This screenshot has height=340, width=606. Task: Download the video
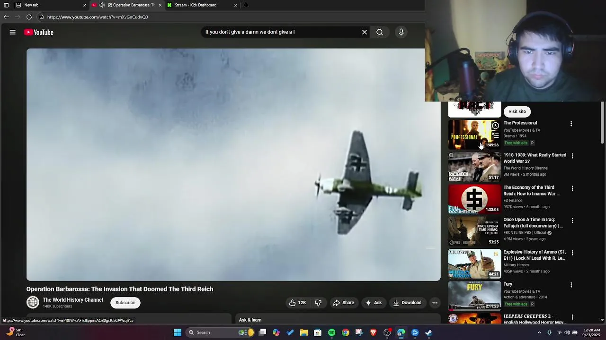click(407, 303)
